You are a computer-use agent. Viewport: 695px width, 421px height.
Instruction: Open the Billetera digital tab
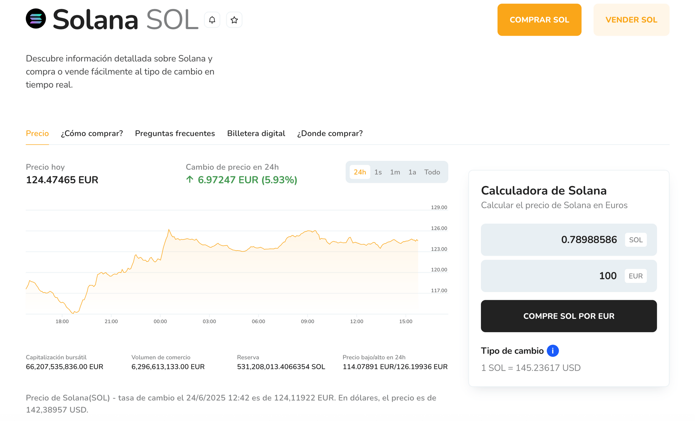tap(256, 133)
